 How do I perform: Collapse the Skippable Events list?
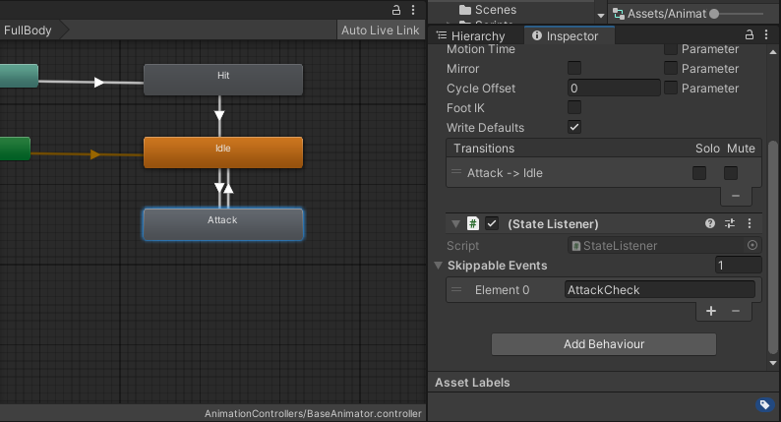439,266
